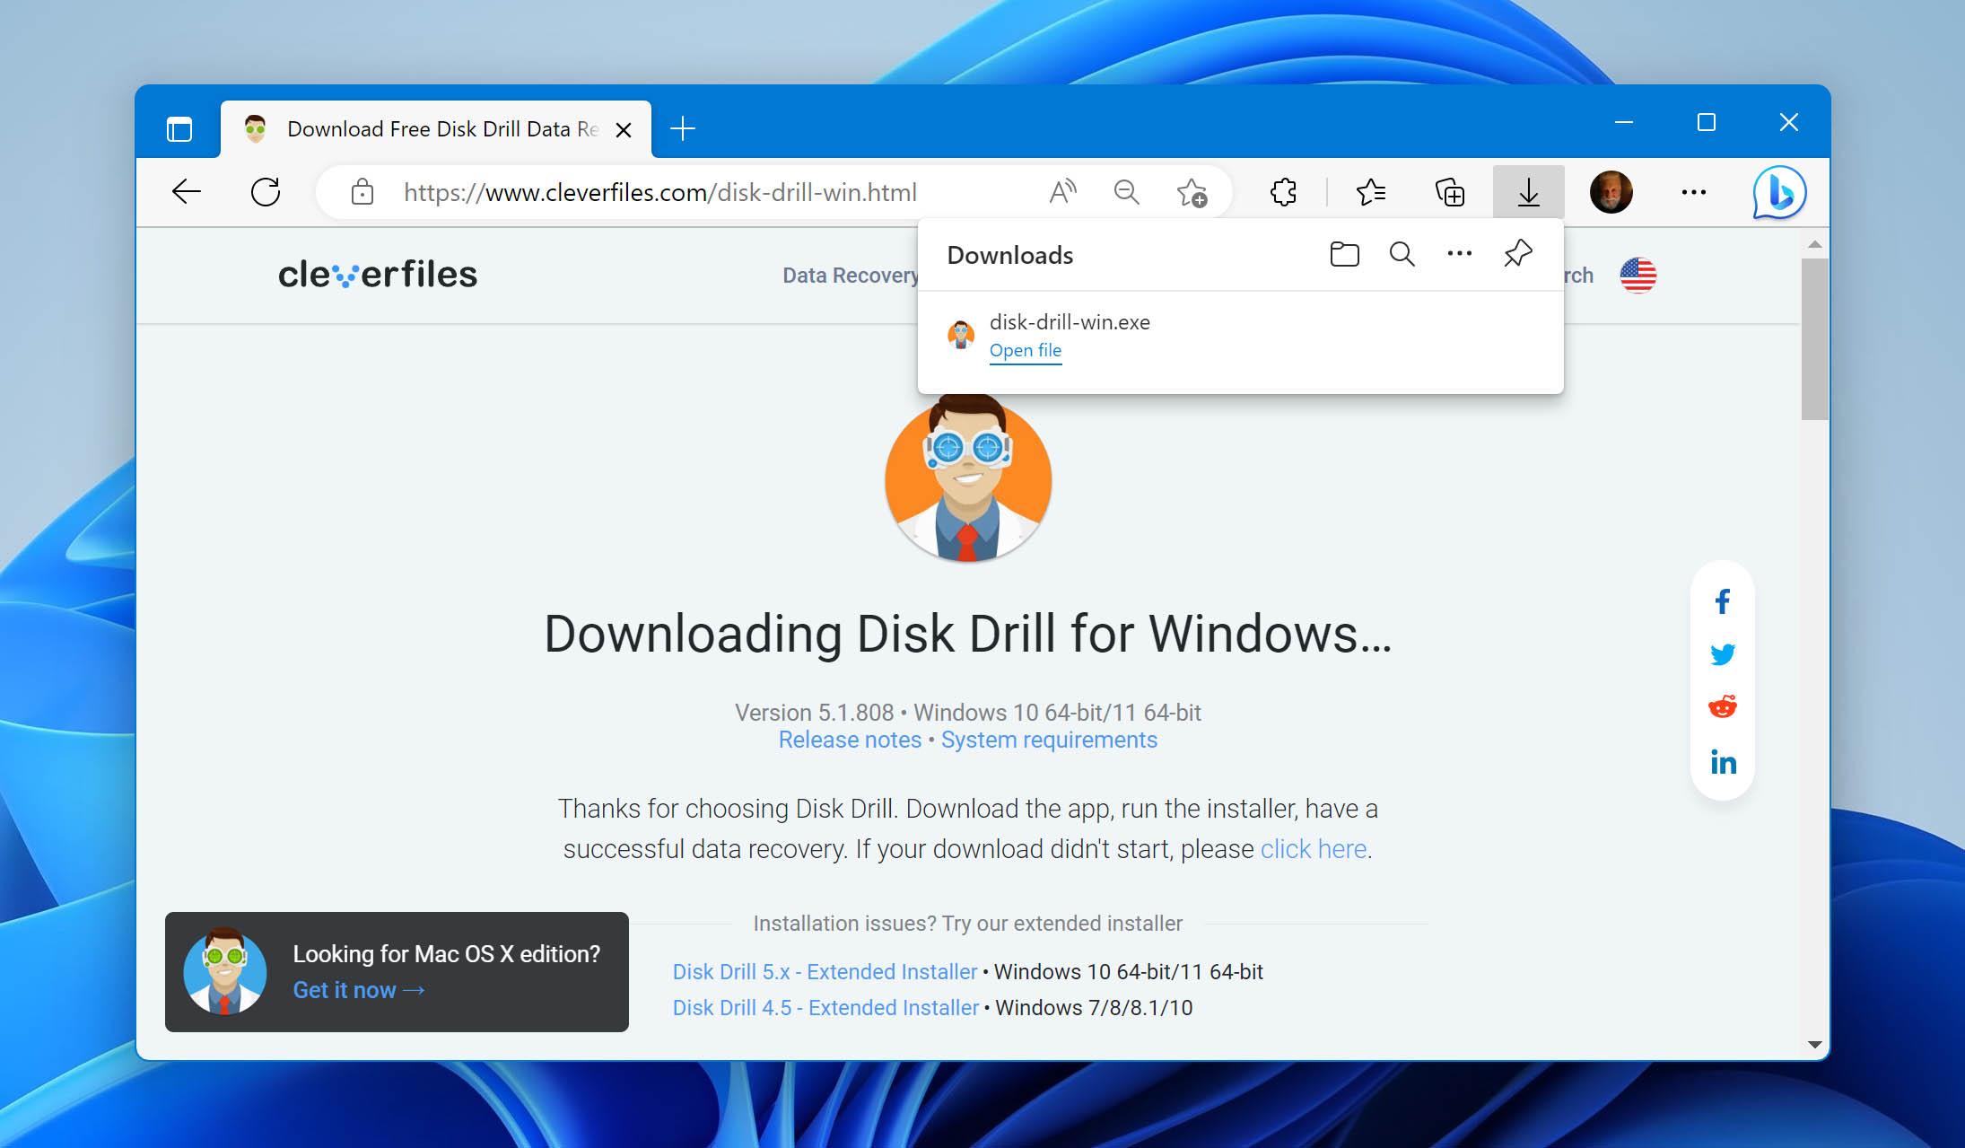Click Open file link for disk-drill-win.exe
The width and height of the screenshot is (1965, 1148).
pyautogui.click(x=1025, y=350)
